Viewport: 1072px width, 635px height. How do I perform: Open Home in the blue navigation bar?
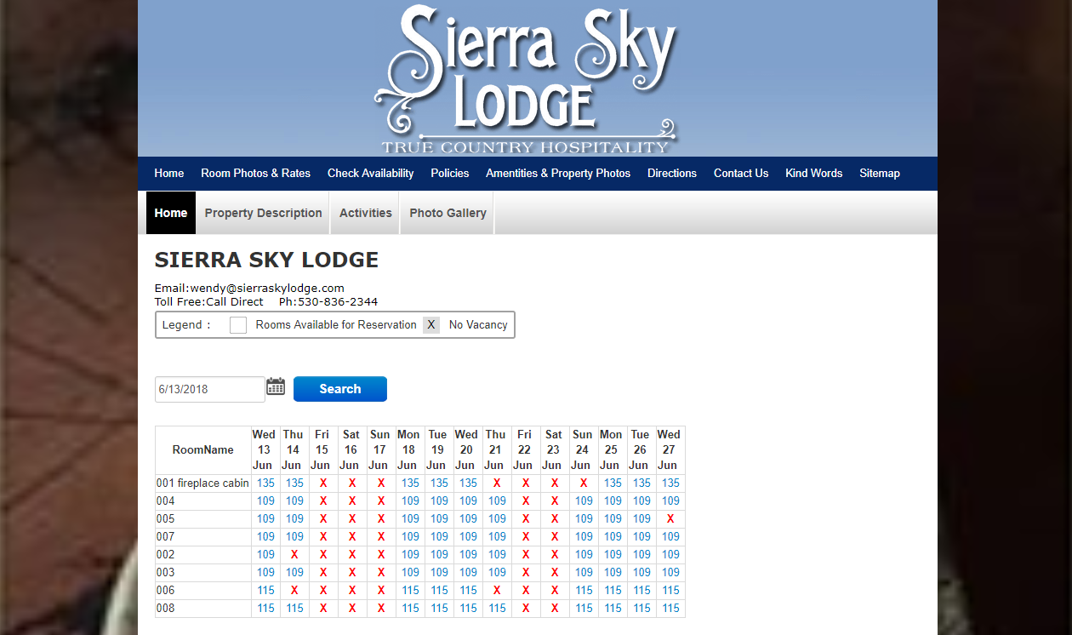[169, 173]
